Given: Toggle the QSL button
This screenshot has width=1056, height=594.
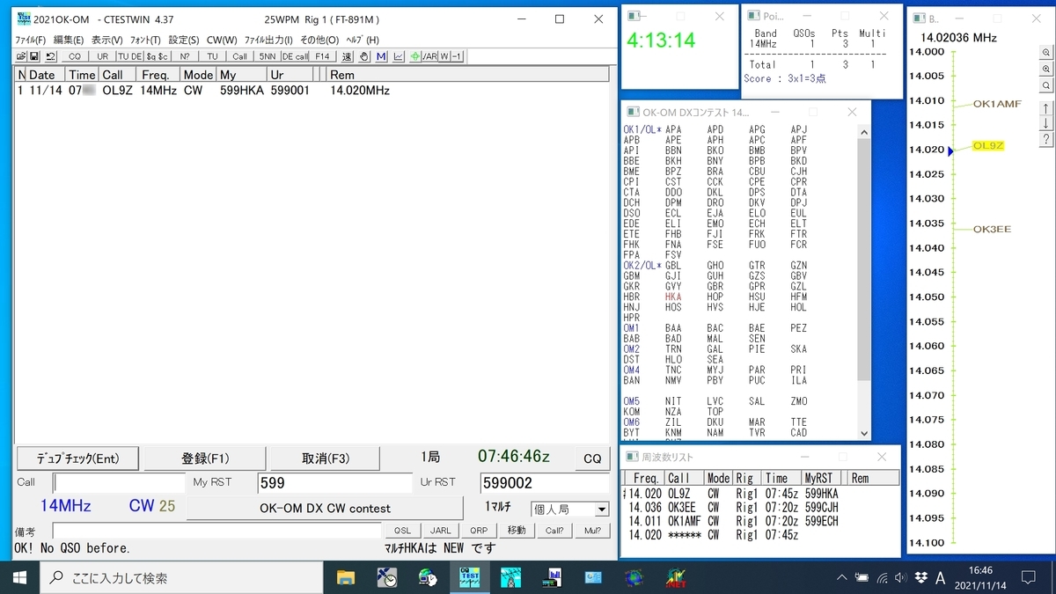Looking at the screenshot, I should pos(402,531).
